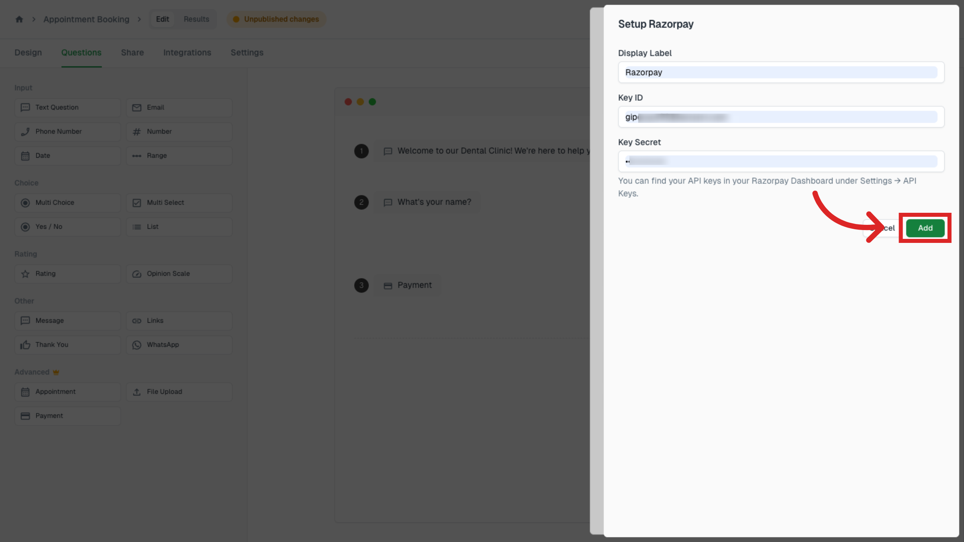Open the Integrations tab

(187, 53)
